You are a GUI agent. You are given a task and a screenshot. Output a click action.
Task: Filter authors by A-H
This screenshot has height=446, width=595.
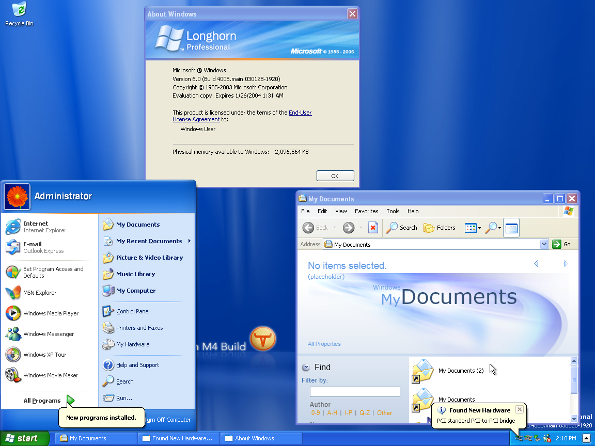[332, 412]
